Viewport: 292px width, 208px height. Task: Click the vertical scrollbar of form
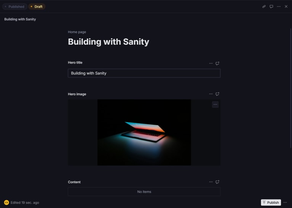click(291, 88)
